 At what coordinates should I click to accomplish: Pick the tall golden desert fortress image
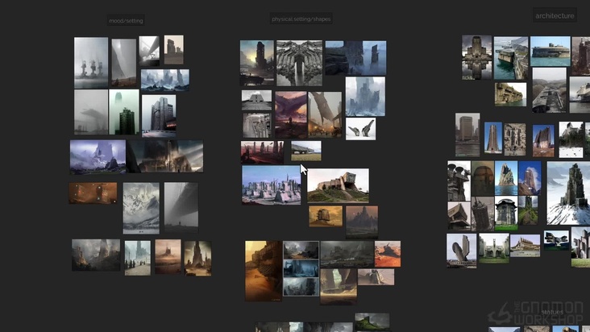pos(264,271)
